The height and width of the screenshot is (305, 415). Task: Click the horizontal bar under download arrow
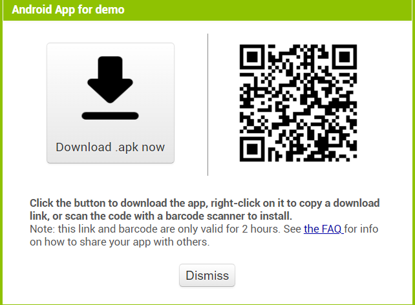(x=110, y=116)
